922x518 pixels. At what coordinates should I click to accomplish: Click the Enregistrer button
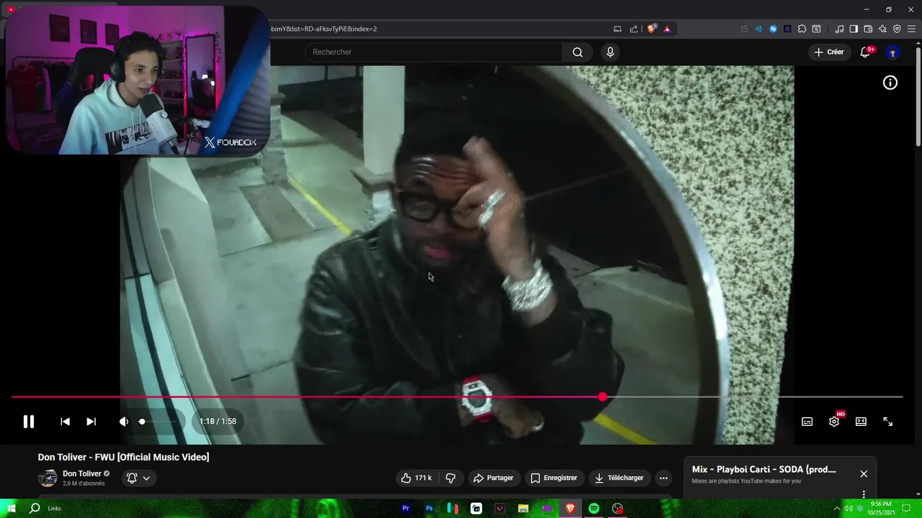[x=554, y=478]
